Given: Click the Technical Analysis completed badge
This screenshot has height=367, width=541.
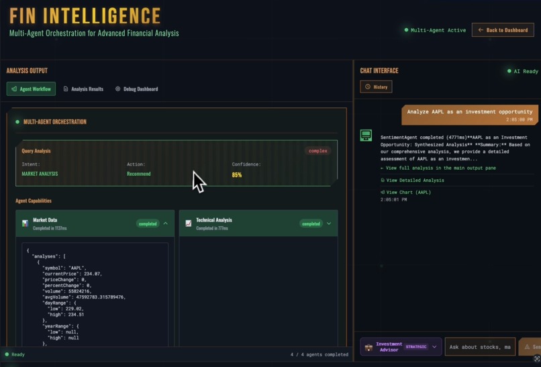Looking at the screenshot, I should coord(311,224).
